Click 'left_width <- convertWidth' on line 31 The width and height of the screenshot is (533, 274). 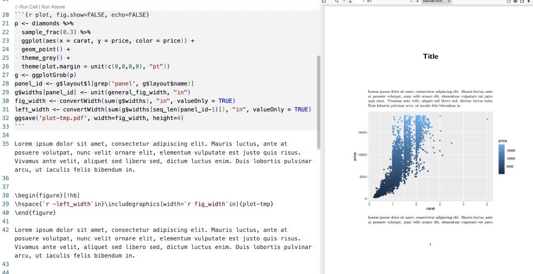click(x=163, y=109)
